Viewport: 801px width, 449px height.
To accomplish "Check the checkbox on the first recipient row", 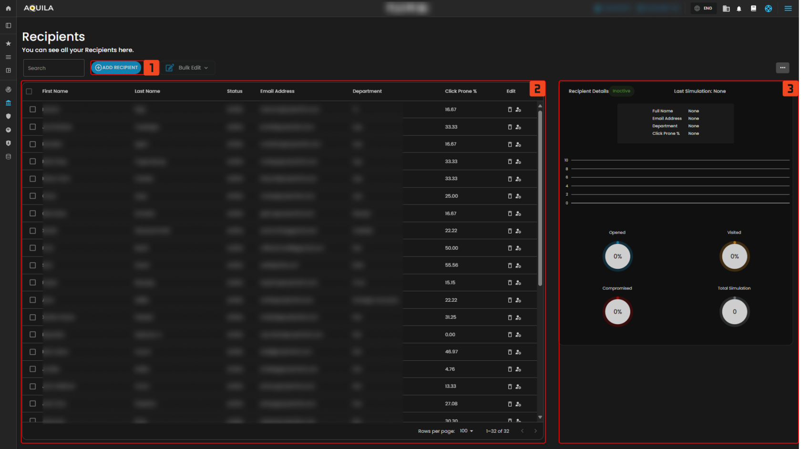I will tap(33, 110).
